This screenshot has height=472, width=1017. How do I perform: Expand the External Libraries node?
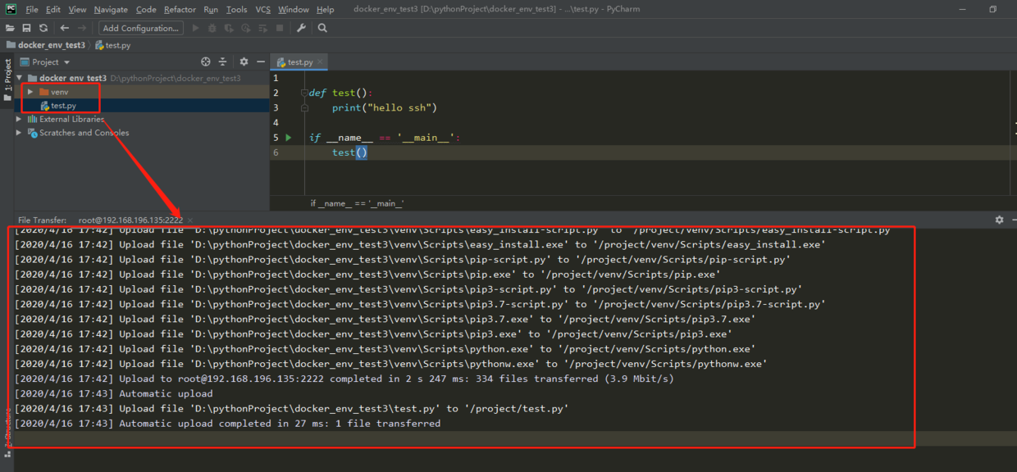point(19,119)
